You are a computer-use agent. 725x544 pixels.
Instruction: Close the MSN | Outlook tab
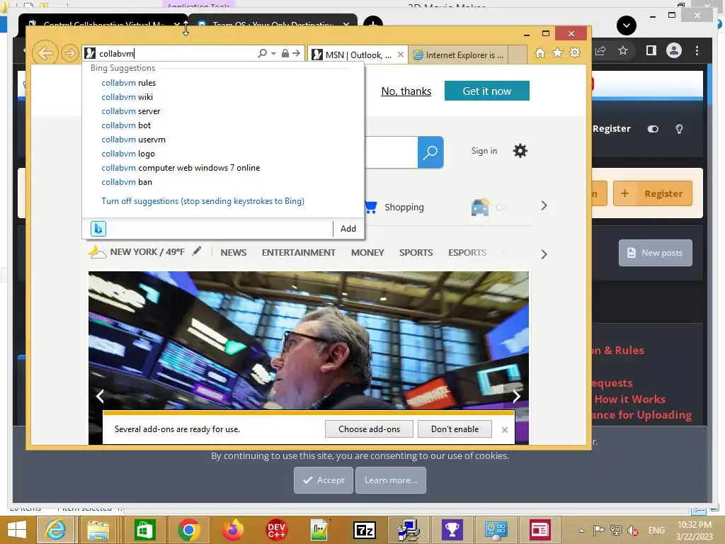pyautogui.click(x=401, y=55)
